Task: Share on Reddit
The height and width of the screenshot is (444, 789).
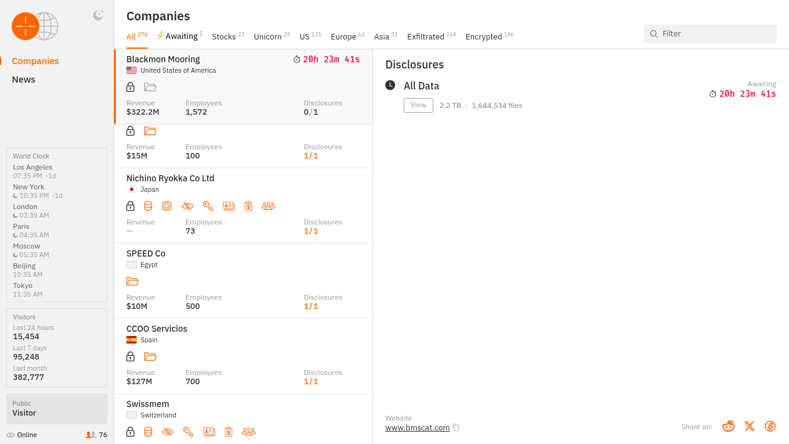Action: [728, 426]
